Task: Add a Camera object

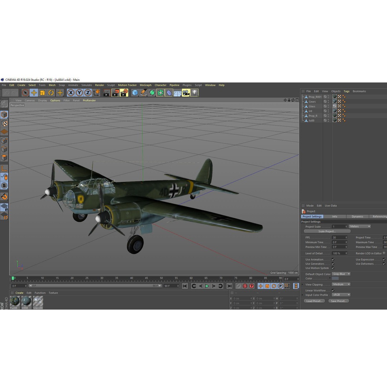Action: click(x=186, y=93)
